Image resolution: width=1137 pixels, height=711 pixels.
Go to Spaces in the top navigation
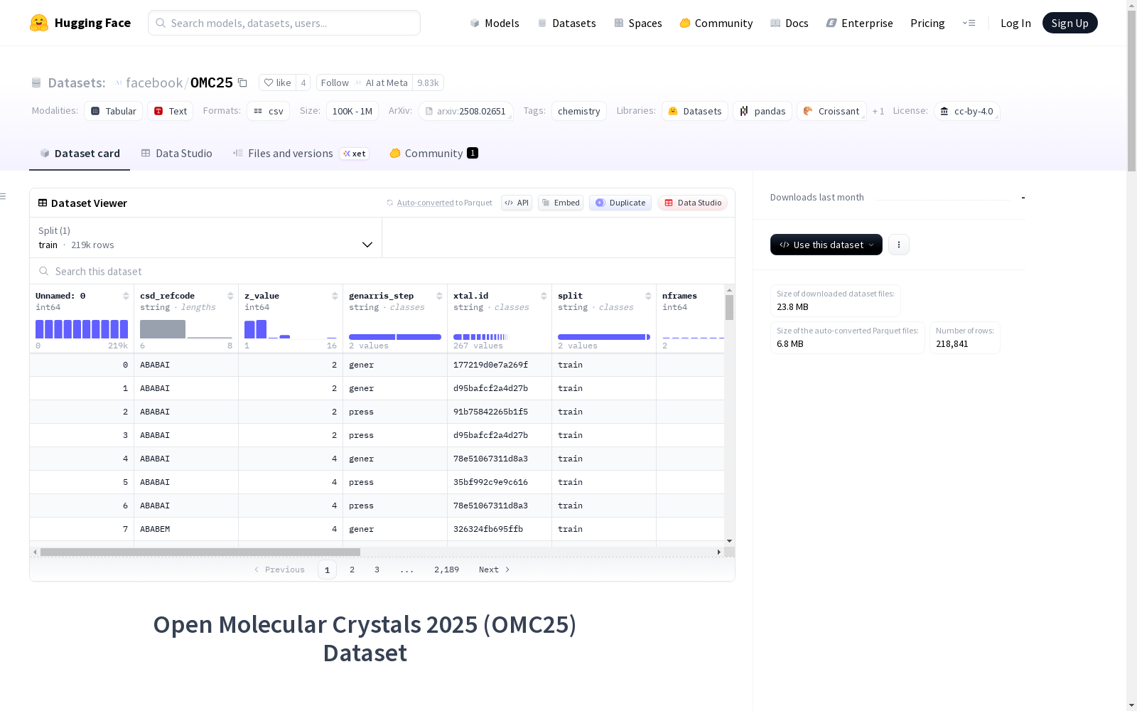point(638,23)
